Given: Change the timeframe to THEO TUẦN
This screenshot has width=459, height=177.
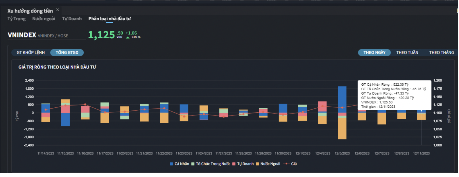Looking at the screenshot, I should [x=407, y=53].
